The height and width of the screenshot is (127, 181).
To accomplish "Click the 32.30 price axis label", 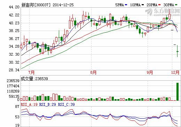I will (14, 54).
